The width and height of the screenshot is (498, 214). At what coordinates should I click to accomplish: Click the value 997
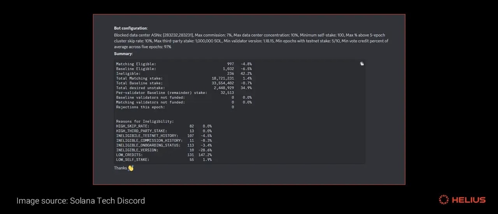[231, 64]
